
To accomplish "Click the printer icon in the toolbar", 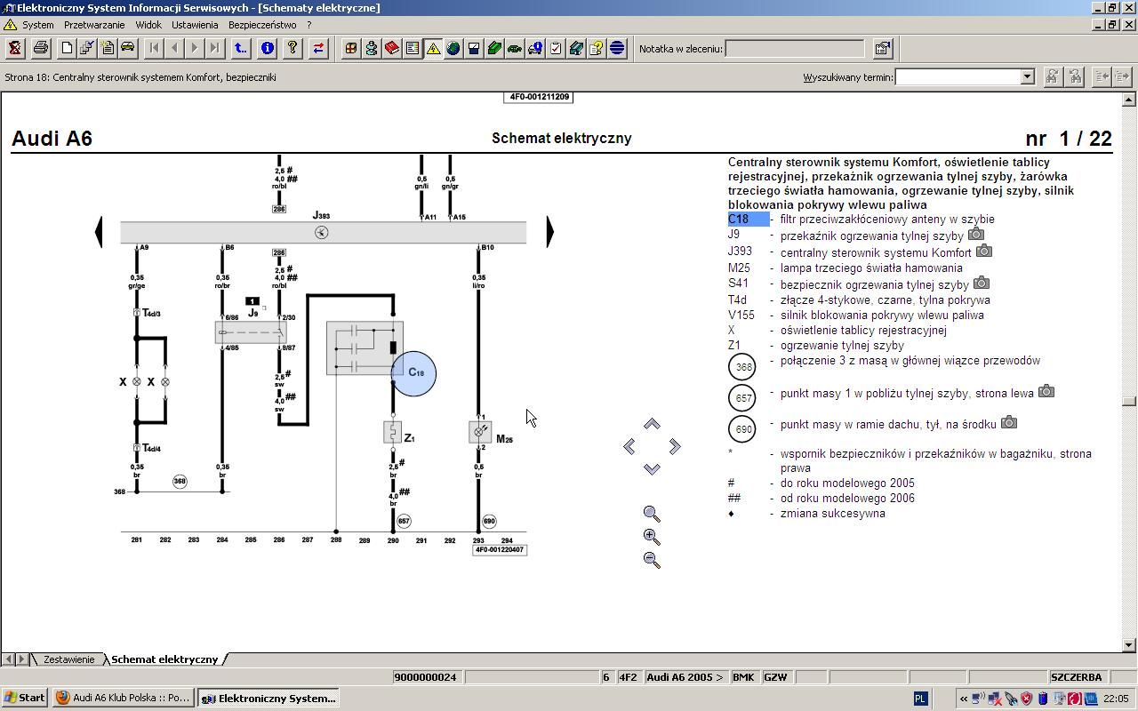I will point(40,48).
